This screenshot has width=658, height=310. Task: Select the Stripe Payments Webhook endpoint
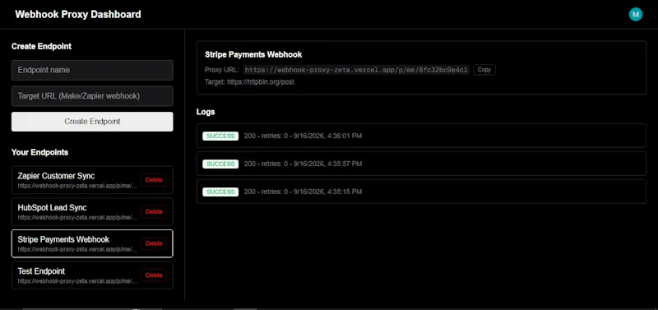92,243
